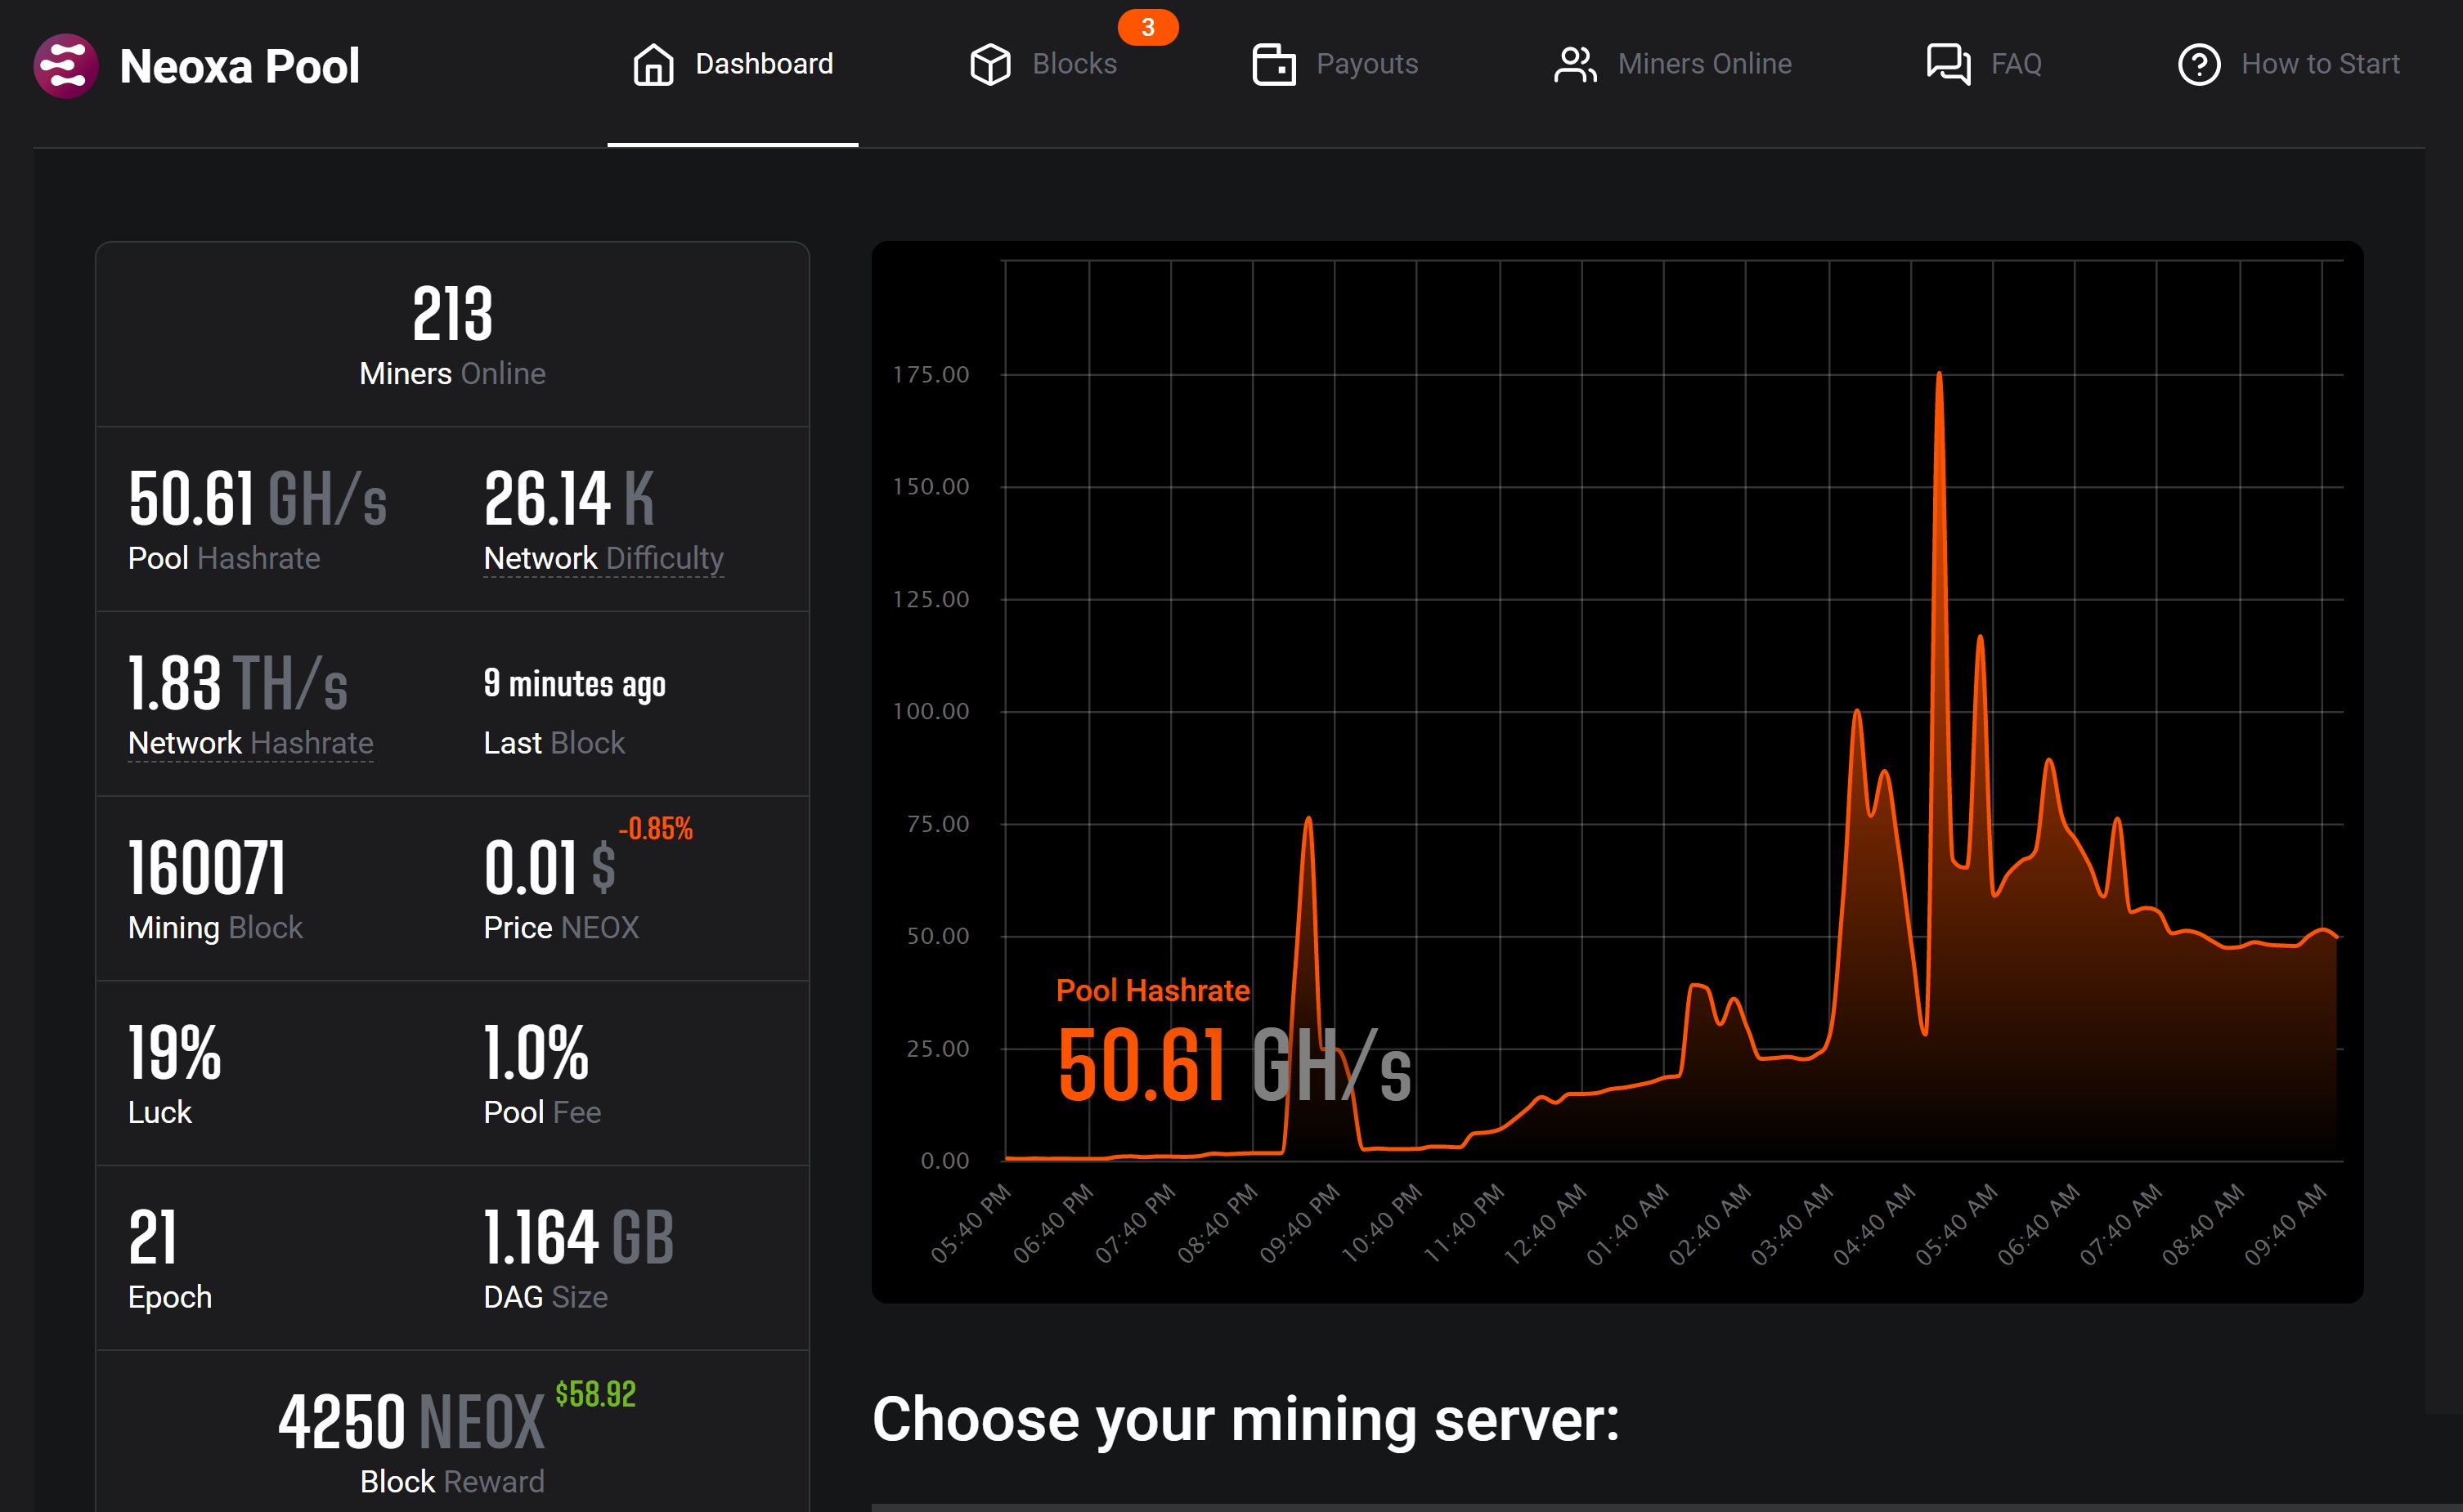Open the Payouts tab

(x=1366, y=65)
